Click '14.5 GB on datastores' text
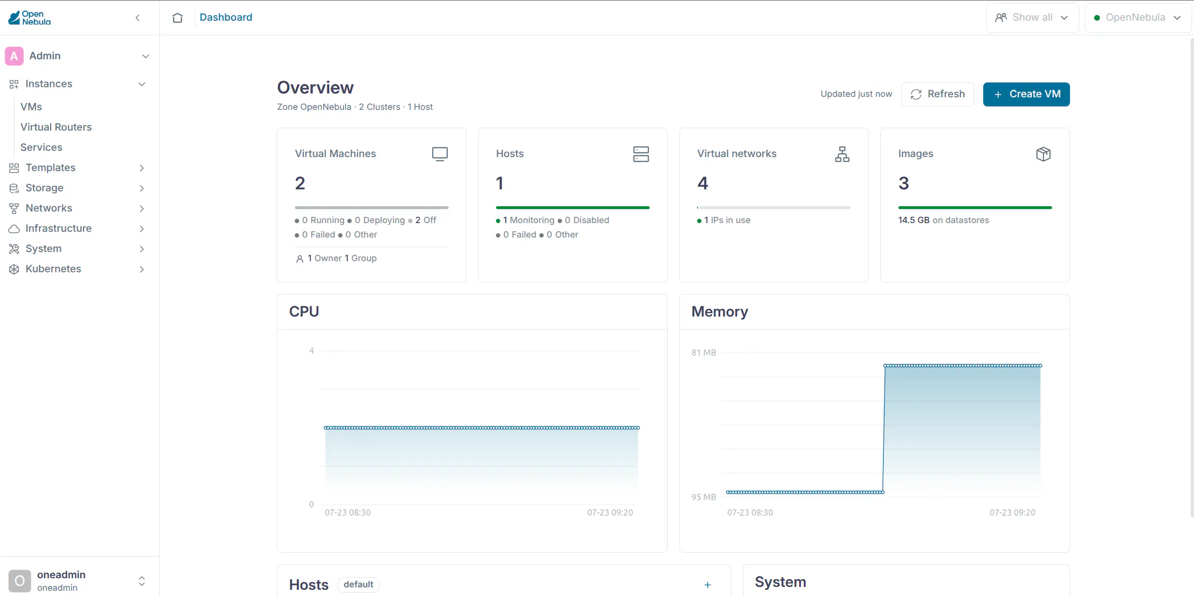The height and width of the screenshot is (597, 1194). tap(944, 220)
